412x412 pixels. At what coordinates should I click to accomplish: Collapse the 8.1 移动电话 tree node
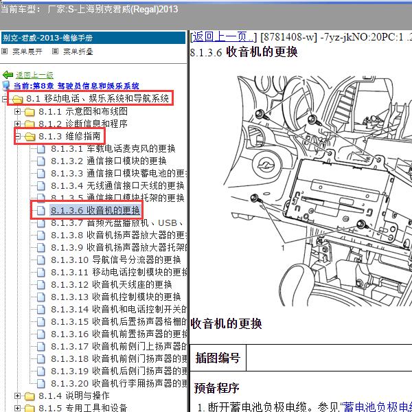coord(5,99)
